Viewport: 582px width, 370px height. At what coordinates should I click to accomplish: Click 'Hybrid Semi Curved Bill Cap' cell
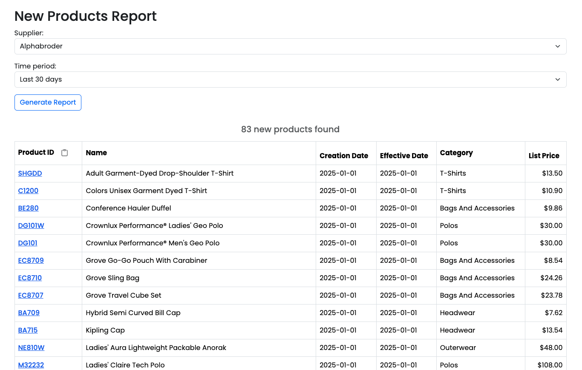[199, 313]
